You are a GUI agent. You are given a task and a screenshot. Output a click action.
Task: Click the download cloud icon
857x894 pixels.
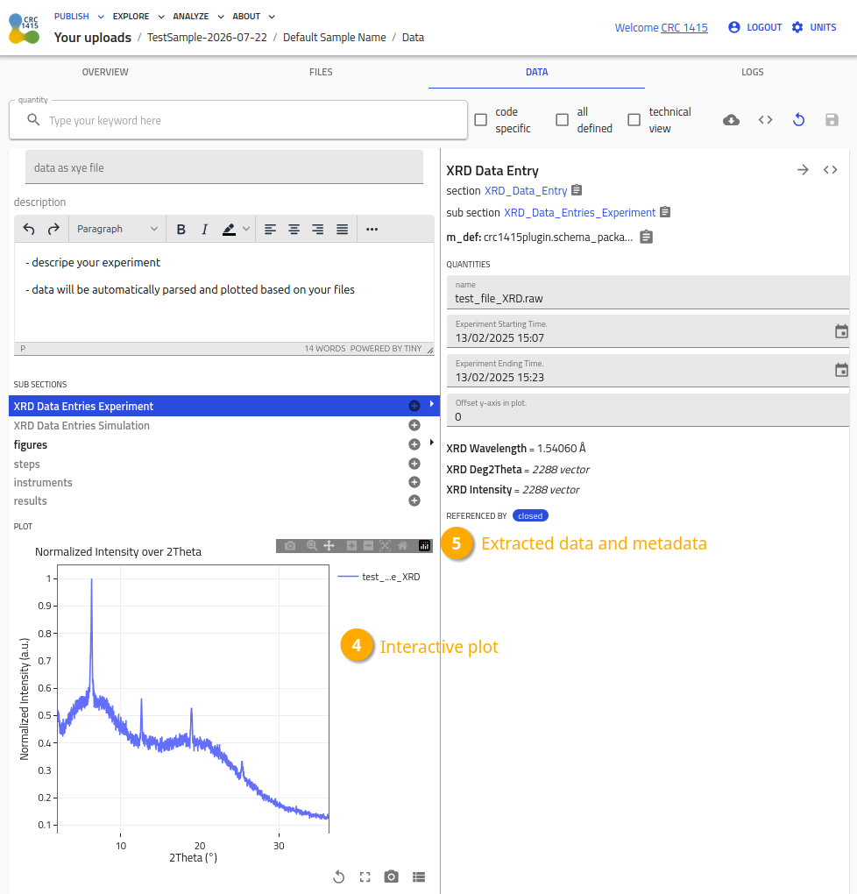pyautogui.click(x=731, y=120)
